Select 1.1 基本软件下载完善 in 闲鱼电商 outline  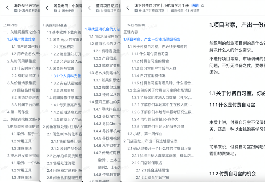point(64,32)
